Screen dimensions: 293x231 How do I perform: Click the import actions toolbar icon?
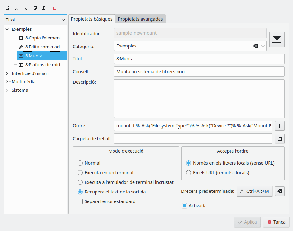coord(17,7)
